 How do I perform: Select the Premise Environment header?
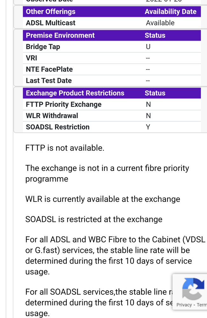pyautogui.click(x=60, y=35)
